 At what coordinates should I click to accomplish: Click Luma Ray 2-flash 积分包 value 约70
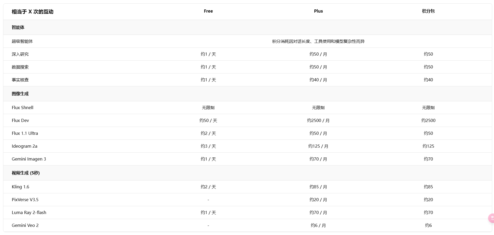(x=428, y=212)
